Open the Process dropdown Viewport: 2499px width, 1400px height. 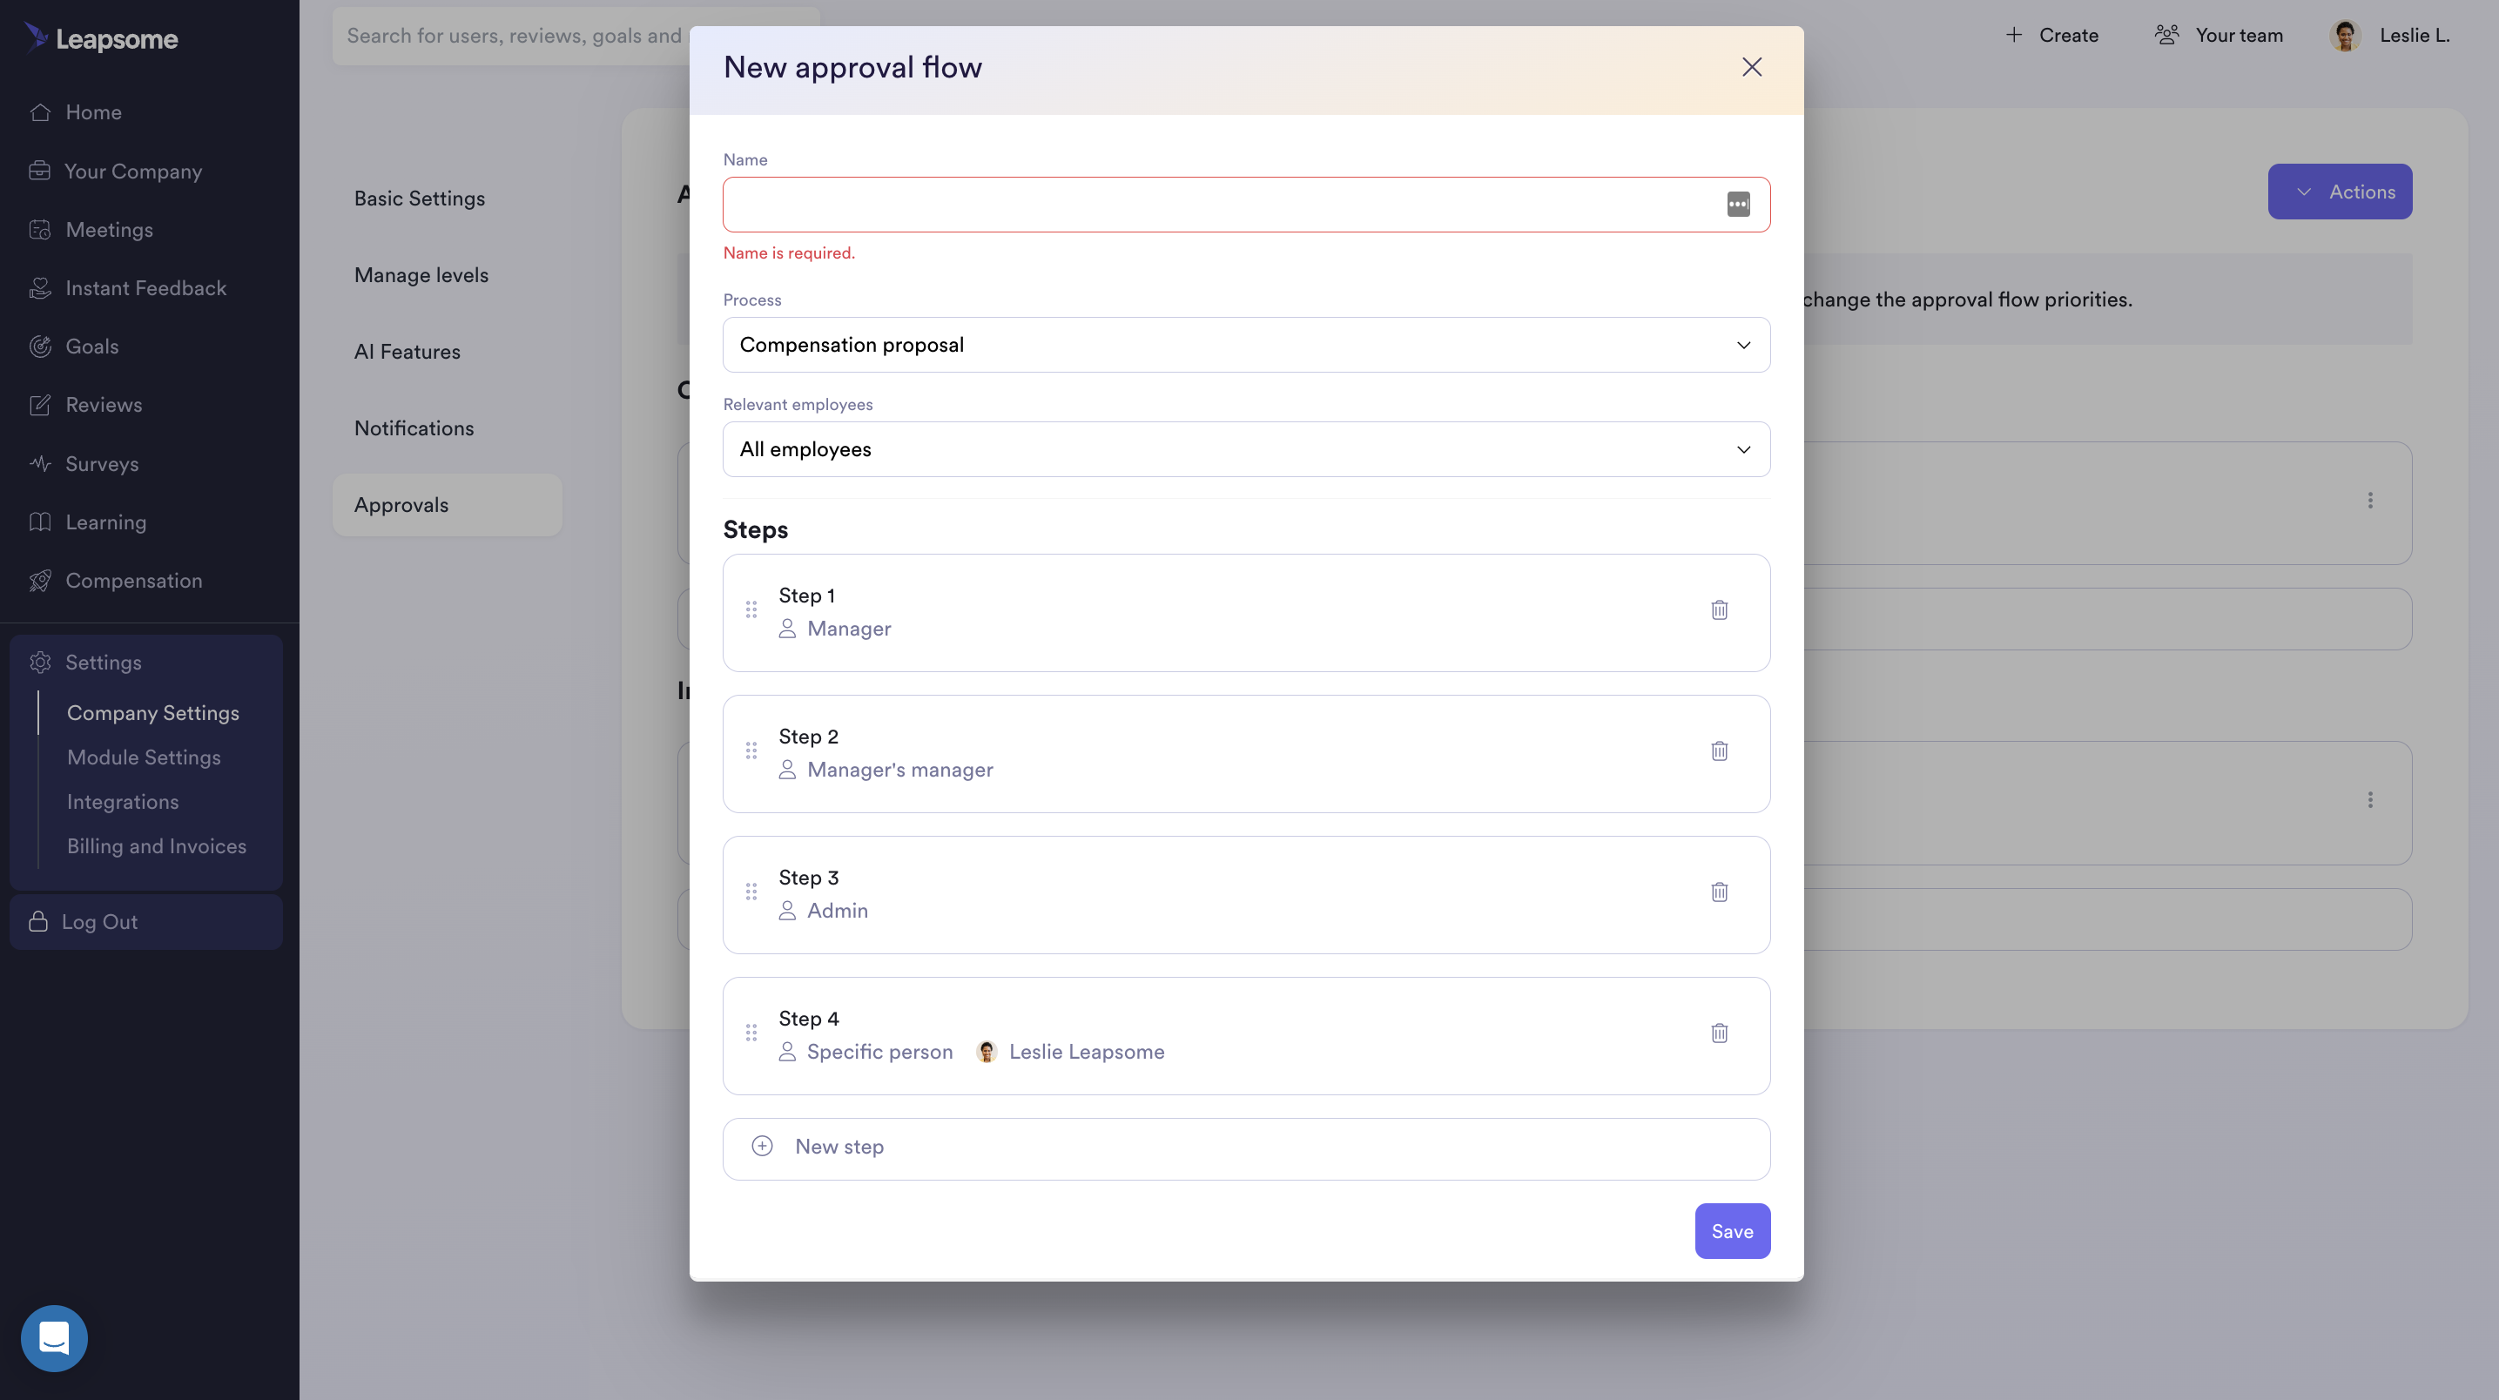click(x=1246, y=346)
